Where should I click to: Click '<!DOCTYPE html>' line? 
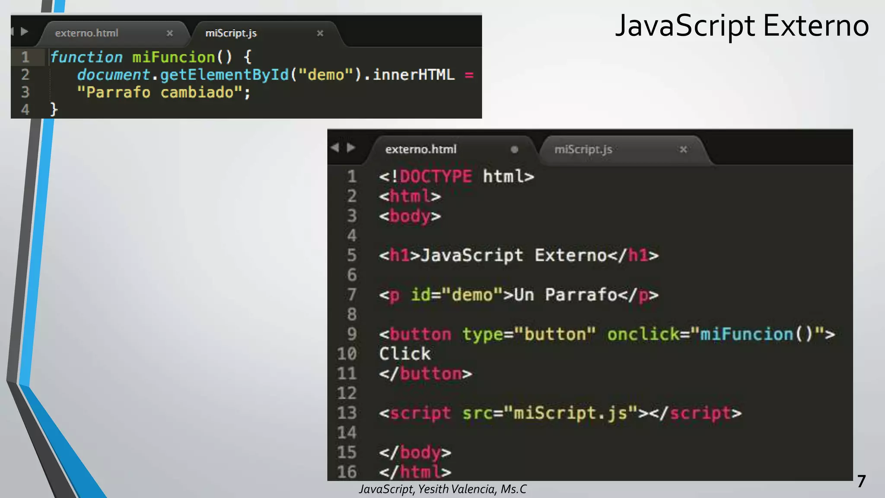[456, 176]
